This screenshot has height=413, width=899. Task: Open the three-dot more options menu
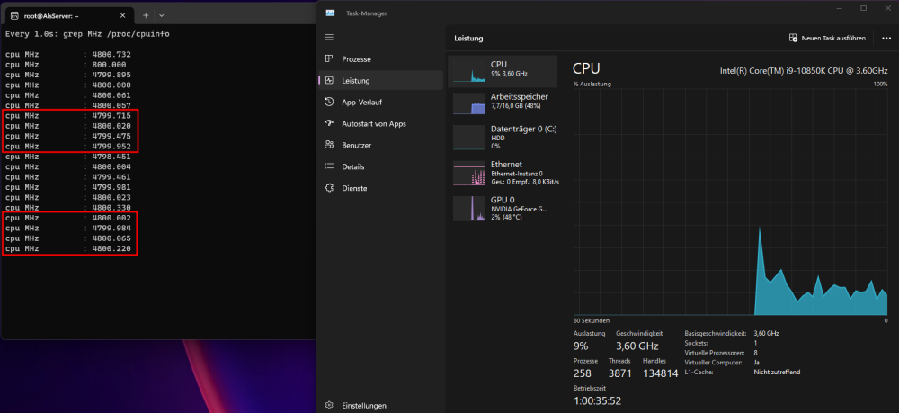(x=886, y=38)
